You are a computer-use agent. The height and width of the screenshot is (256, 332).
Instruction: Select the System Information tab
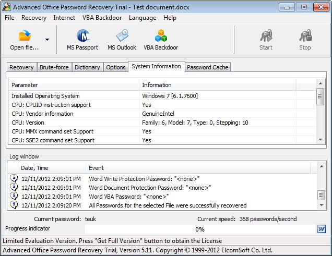coord(156,66)
